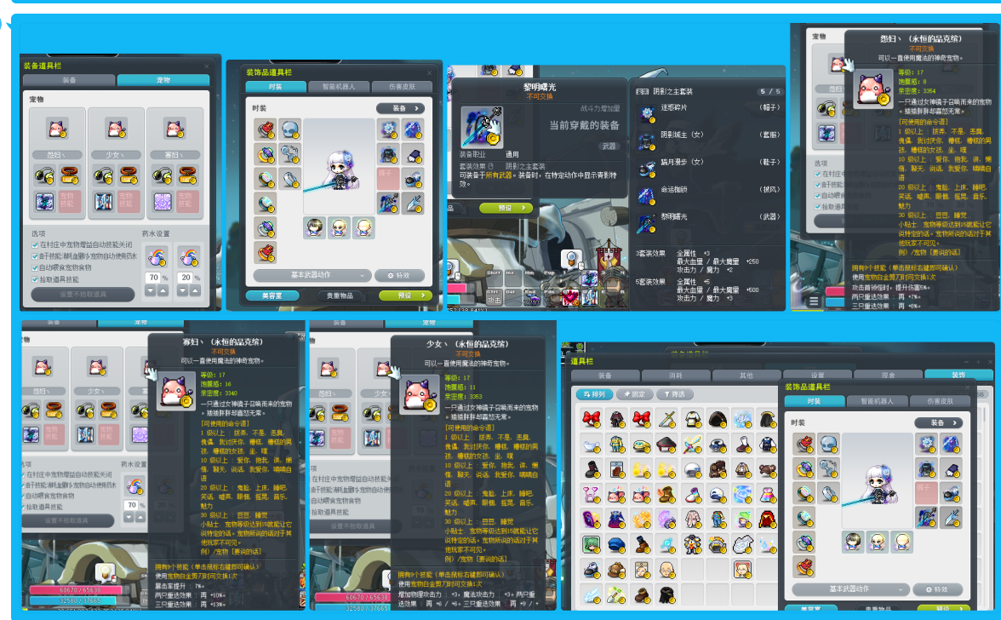Expand 装备 arrow in 装饰品道具栏 over 道具栏 inventory
The height and width of the screenshot is (620, 1001).
click(938, 422)
